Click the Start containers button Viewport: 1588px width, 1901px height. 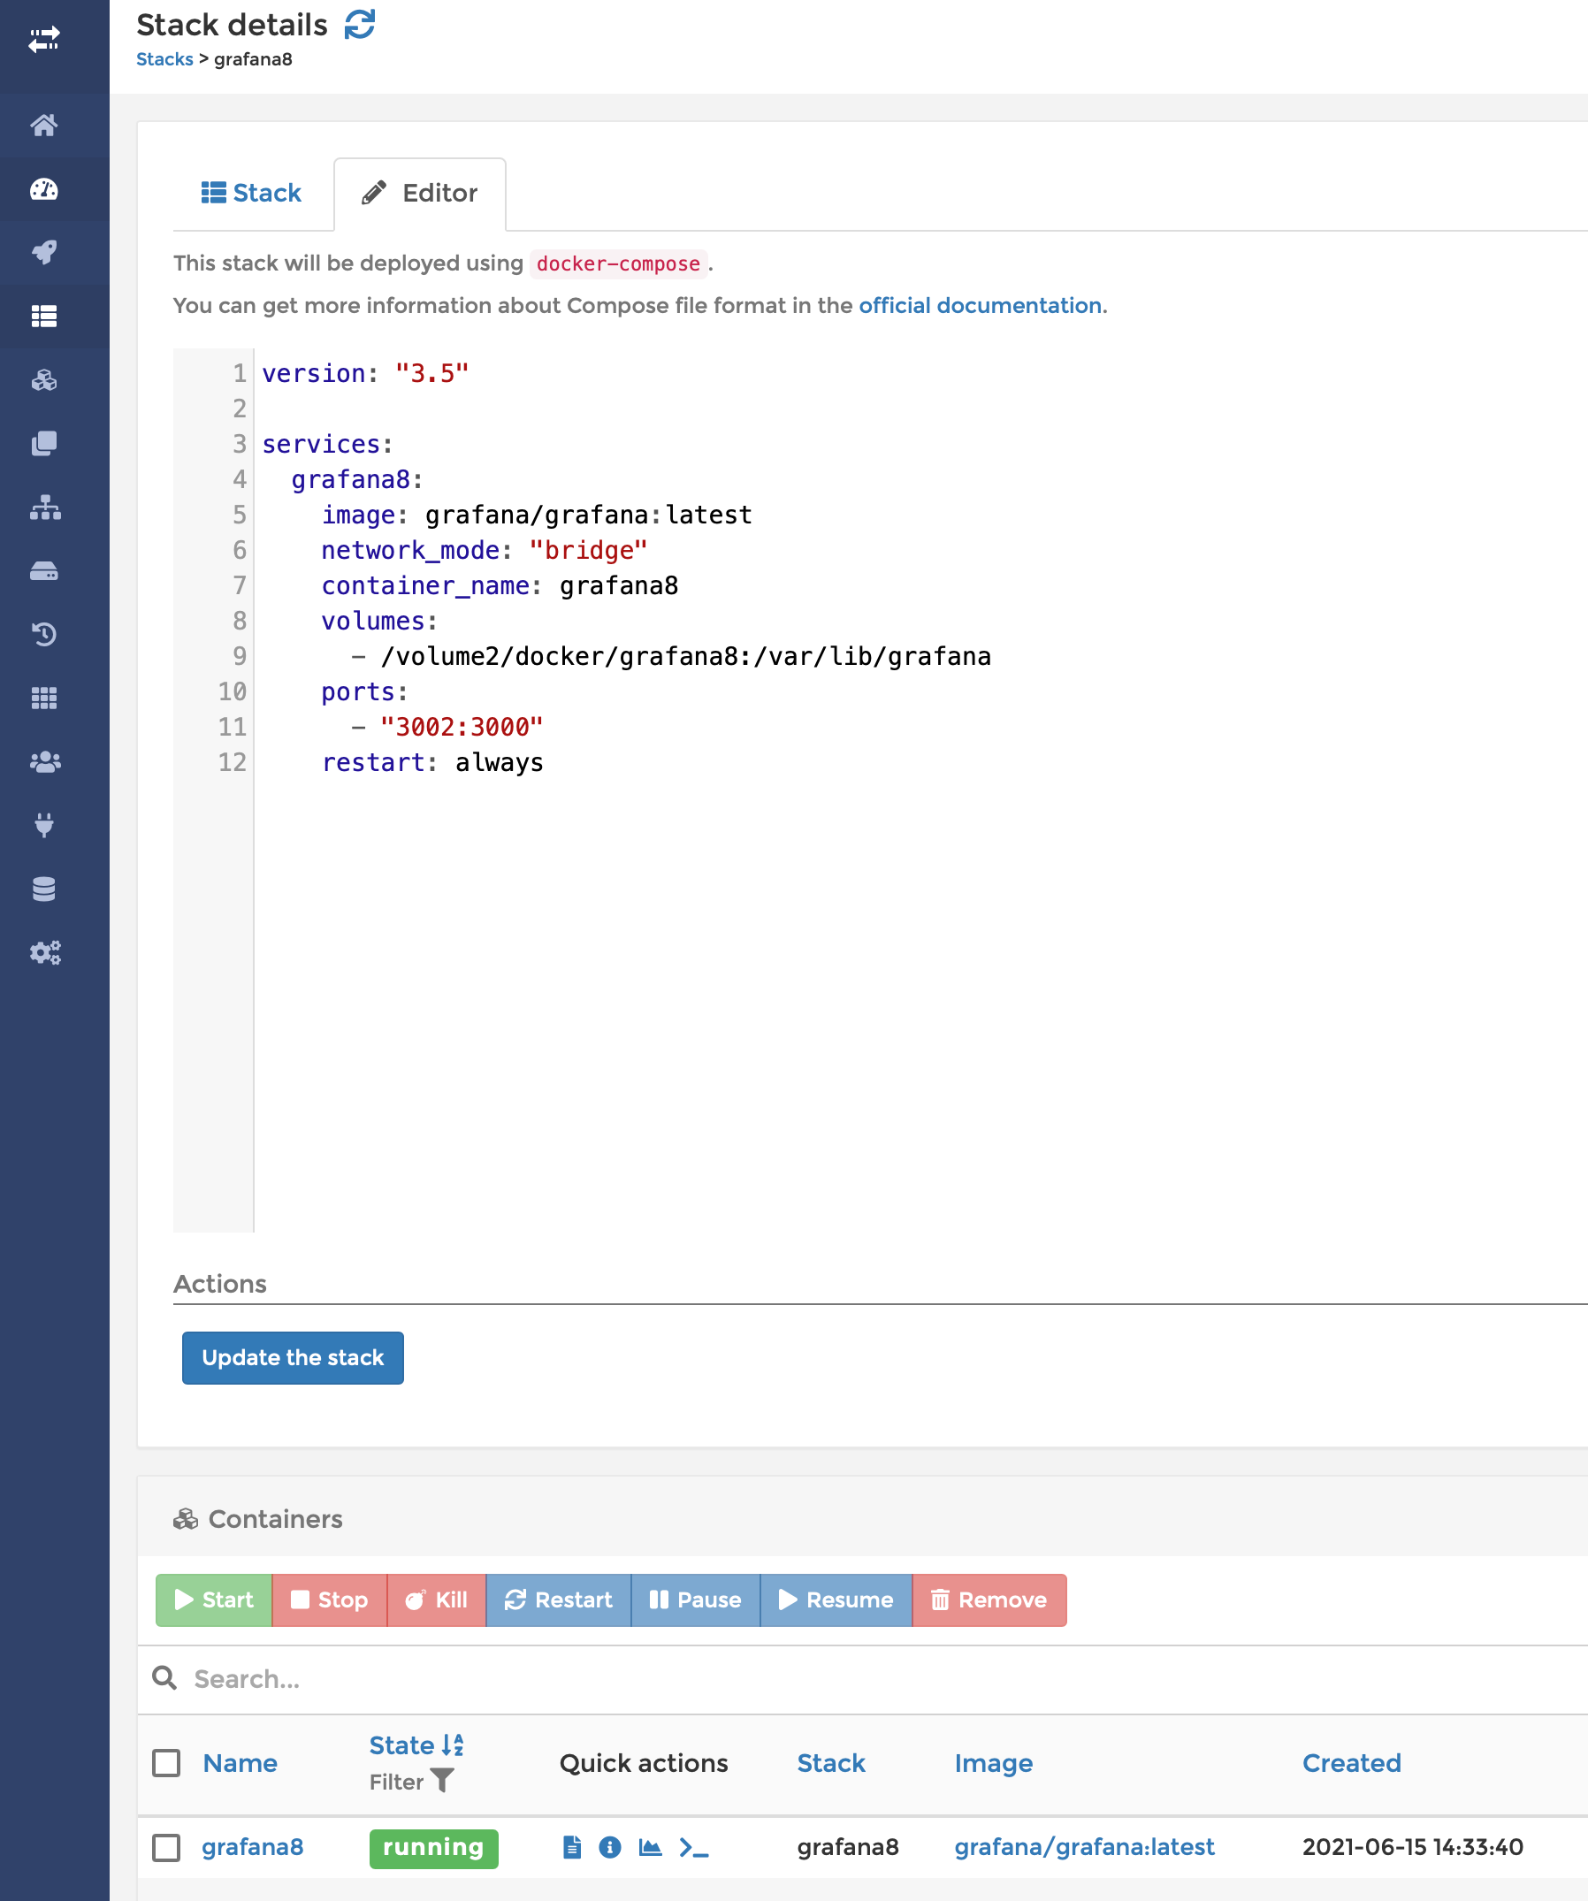(x=214, y=1599)
